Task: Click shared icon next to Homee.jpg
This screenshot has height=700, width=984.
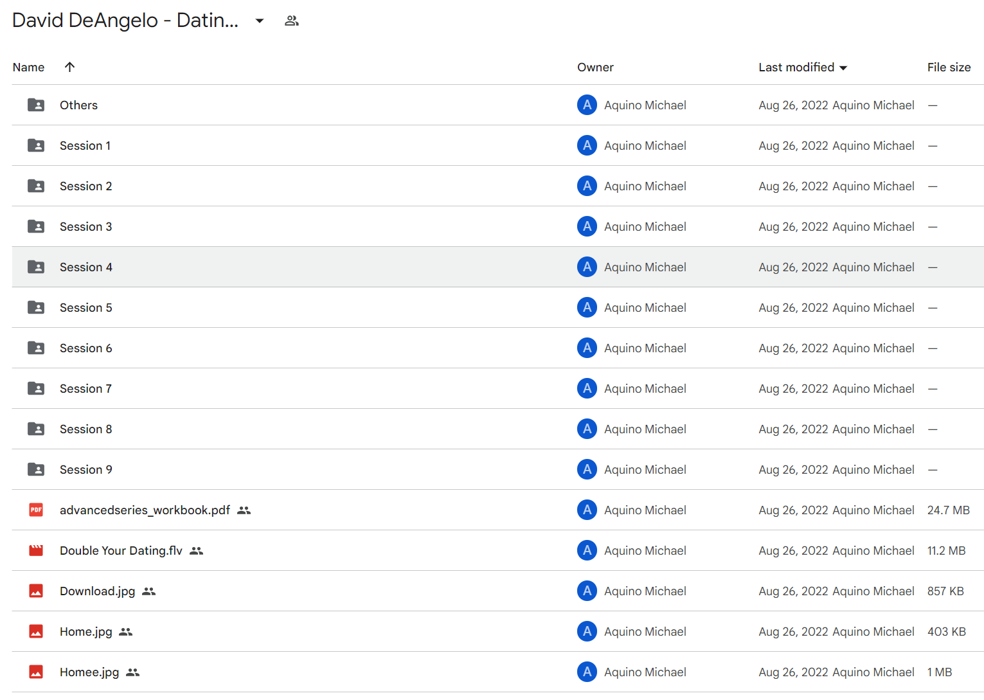Action: 133,672
